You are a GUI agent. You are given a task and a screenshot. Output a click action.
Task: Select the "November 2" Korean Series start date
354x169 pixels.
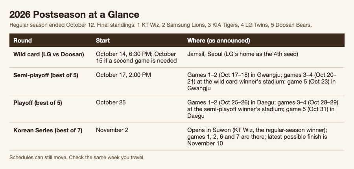(x=112, y=130)
